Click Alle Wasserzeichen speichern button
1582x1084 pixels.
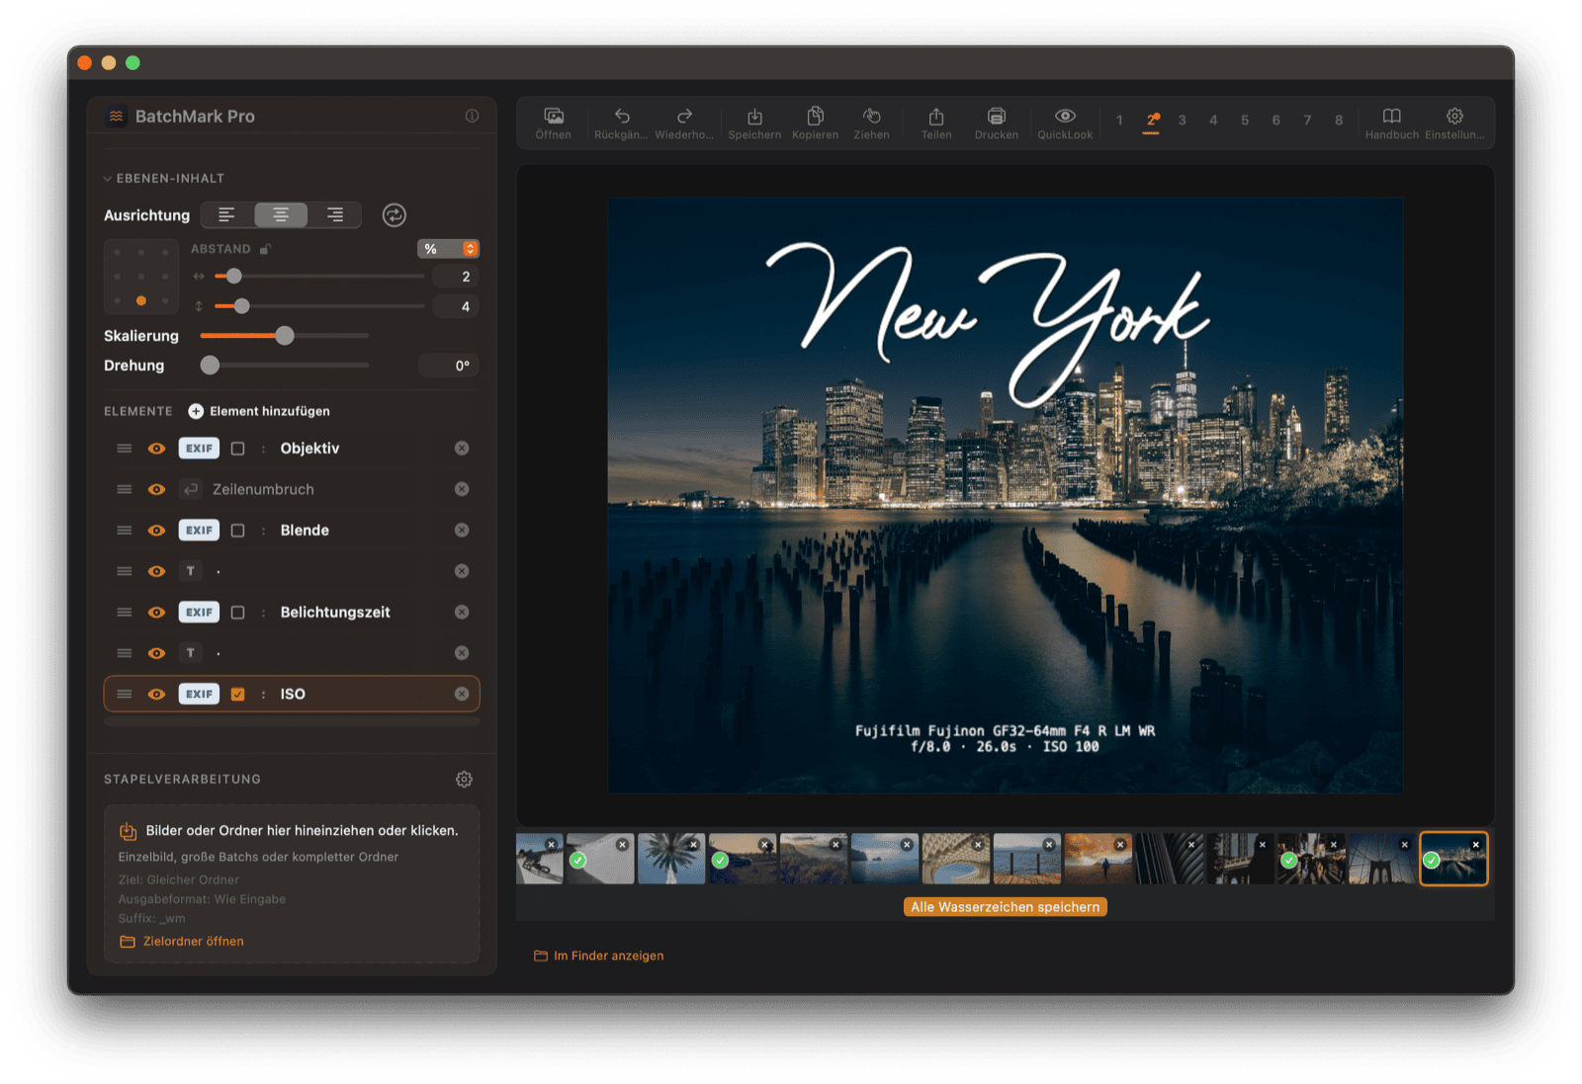coord(1005,906)
